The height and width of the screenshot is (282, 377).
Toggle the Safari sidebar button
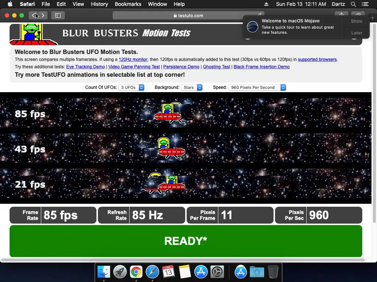click(58, 15)
